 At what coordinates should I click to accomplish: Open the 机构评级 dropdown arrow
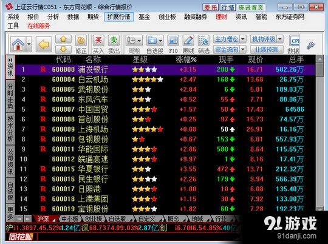click(x=280, y=39)
